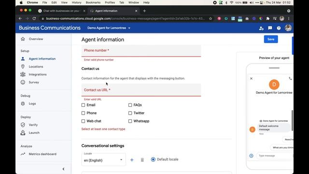Open the Overview home icon
Screen dimensions: 309x174
coord(23,39)
